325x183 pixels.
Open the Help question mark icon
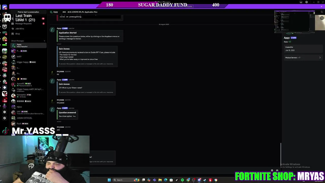(x=307, y=2)
